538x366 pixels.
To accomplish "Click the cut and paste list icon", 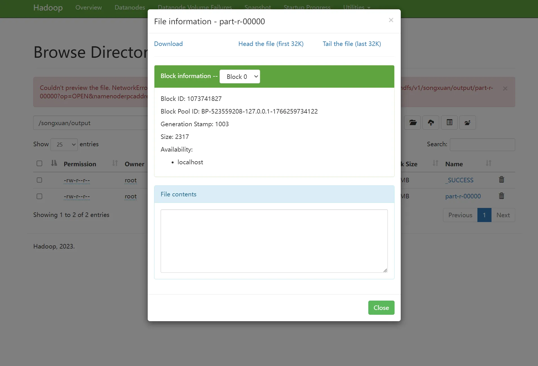I will tap(450, 123).
